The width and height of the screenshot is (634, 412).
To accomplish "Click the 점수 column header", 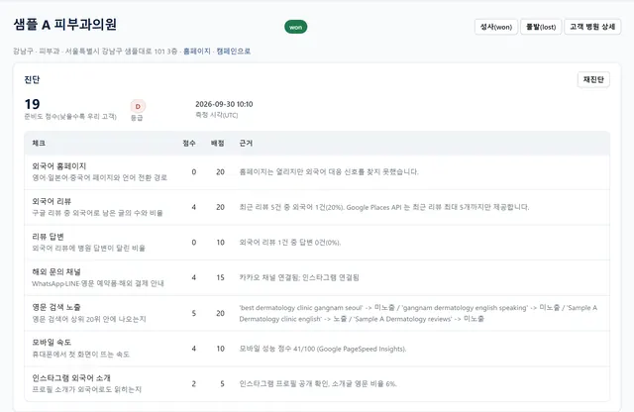I will pyautogui.click(x=189, y=144).
